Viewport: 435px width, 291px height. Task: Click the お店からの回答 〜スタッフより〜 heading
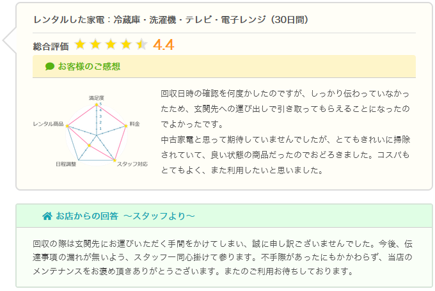click(x=125, y=216)
